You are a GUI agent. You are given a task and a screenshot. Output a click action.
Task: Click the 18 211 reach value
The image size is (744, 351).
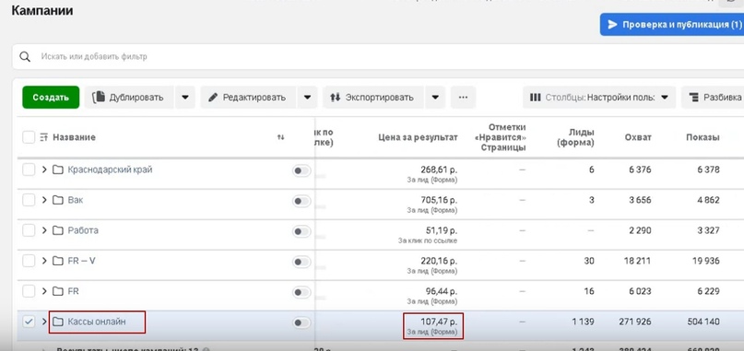click(638, 261)
